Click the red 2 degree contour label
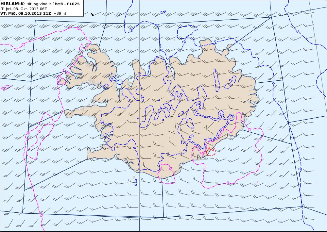 [213, 149]
